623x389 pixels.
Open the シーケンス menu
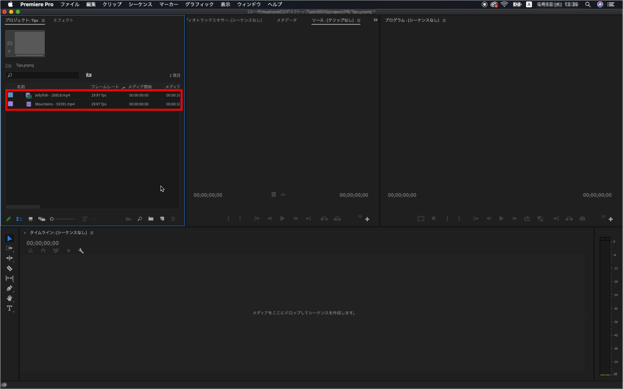point(140,4)
